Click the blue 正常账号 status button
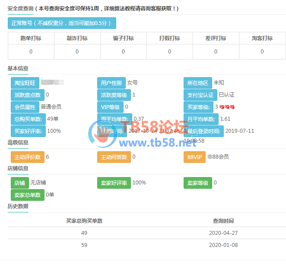The height and width of the screenshot is (268, 286). 62,23
